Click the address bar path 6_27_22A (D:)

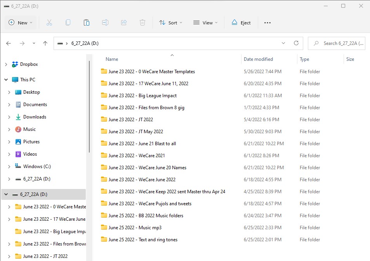[x=85, y=43]
